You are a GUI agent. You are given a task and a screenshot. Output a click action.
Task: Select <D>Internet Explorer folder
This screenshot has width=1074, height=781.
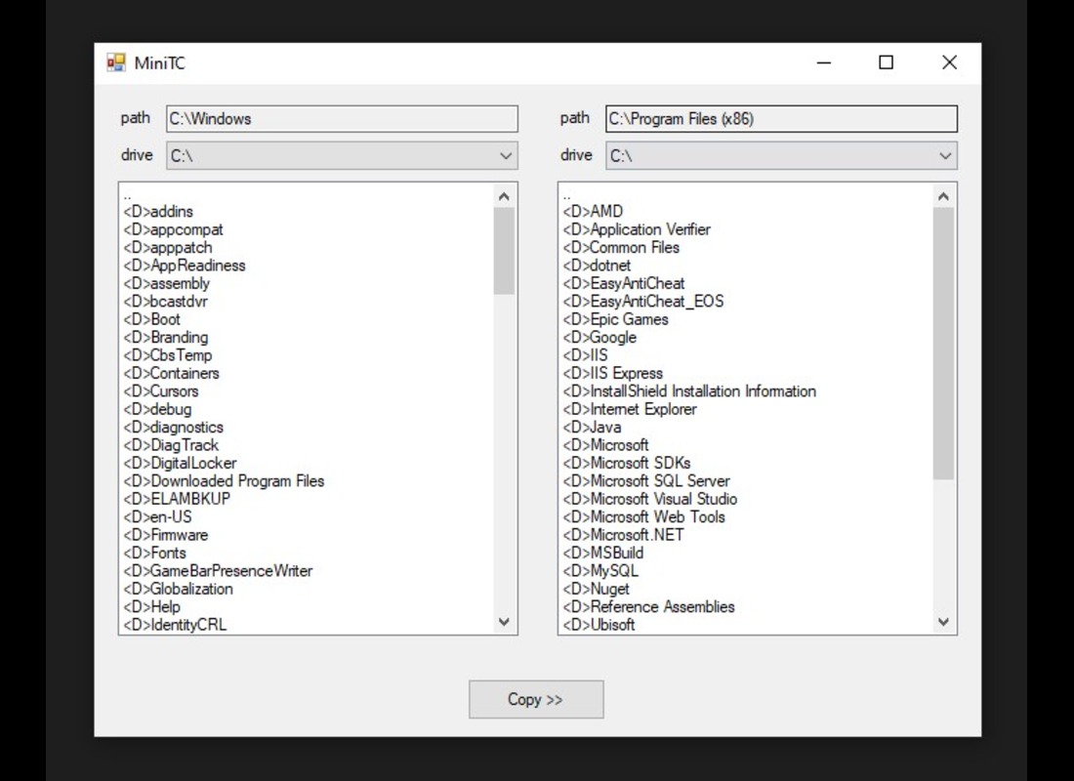tap(630, 409)
